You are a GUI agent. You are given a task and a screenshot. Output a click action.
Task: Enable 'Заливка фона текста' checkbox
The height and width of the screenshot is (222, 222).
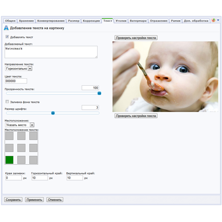(x=7, y=102)
